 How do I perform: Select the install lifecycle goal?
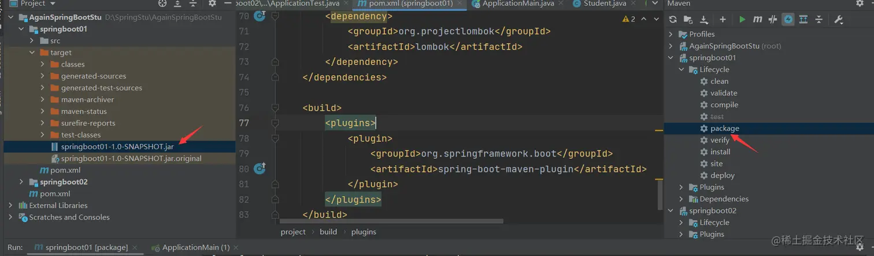(x=720, y=152)
